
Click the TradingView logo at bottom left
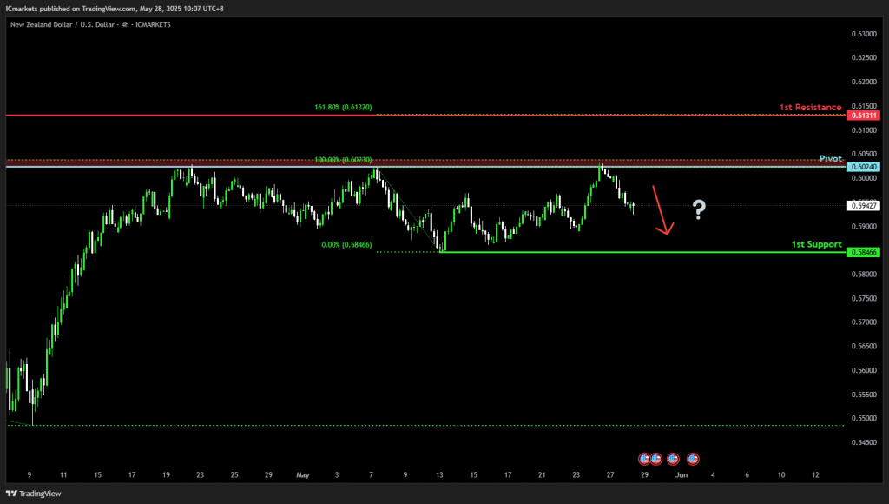click(x=34, y=494)
